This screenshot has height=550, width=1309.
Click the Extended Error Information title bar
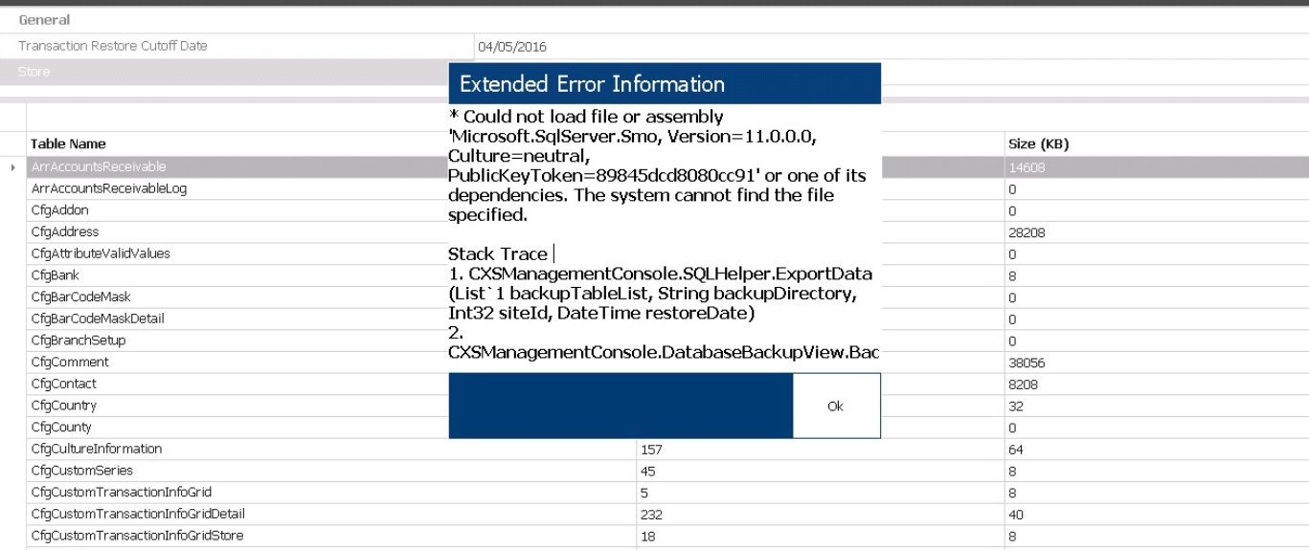[x=665, y=83]
